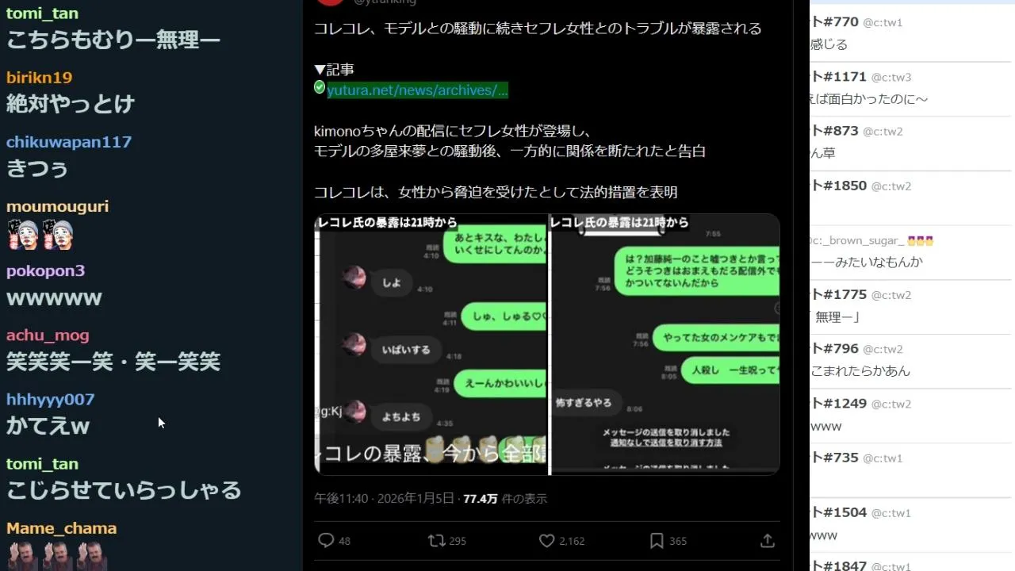Click c:_brown_sugar_ user comment
Viewport: 1015px width, 571px height.
[910, 251]
